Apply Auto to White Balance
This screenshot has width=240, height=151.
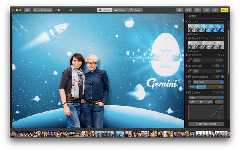tap(217, 76)
